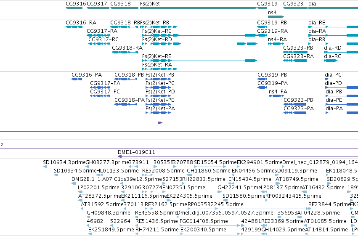Click EST label GH22241.5prime
The width and height of the screenshot is (358, 236).
(239, 188)
